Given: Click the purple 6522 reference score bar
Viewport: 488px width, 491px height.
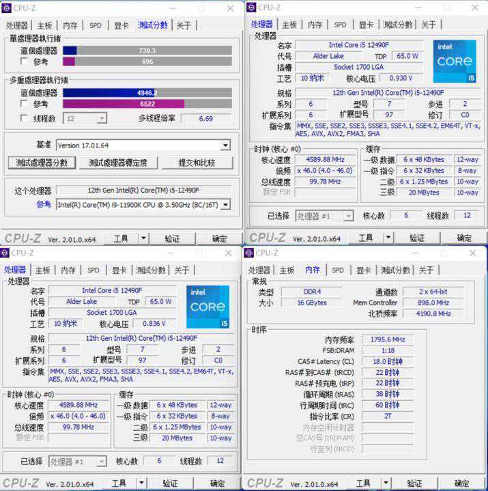Looking at the screenshot, I should click(x=124, y=104).
